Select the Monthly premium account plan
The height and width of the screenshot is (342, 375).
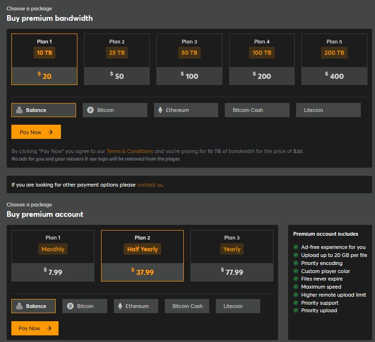(52, 255)
